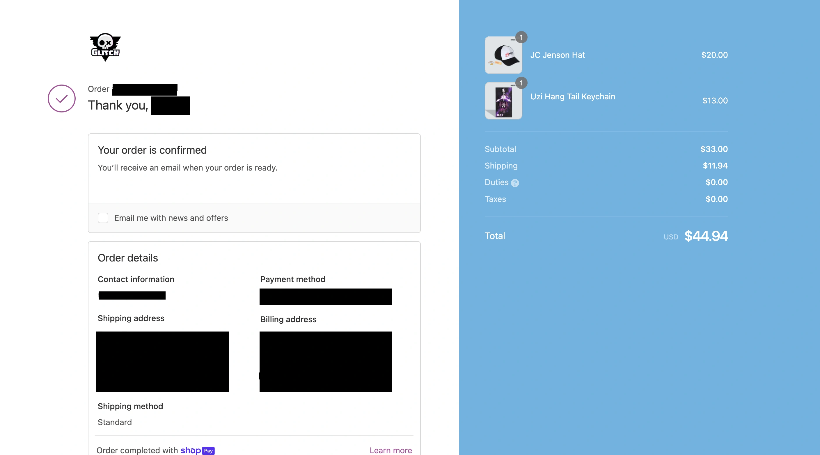Click the Shipping cost $11.94 value
This screenshot has width=820, height=455.
(x=715, y=166)
